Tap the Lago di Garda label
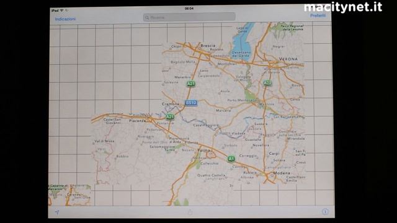 (242, 30)
